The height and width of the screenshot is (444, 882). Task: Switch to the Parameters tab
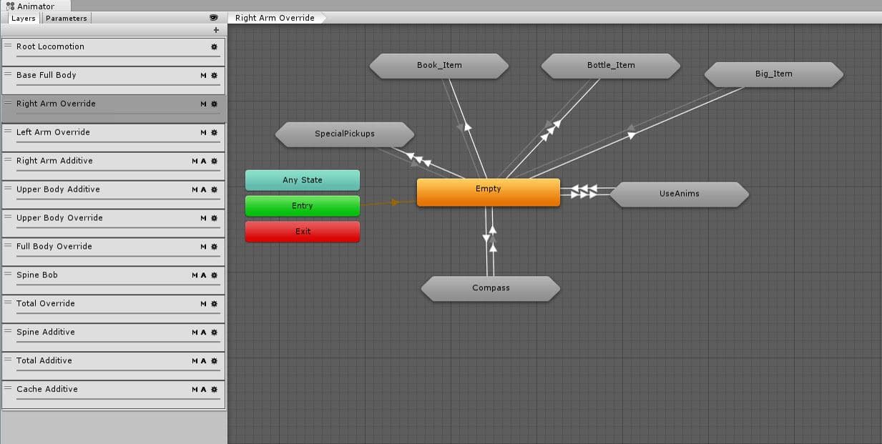(66, 18)
